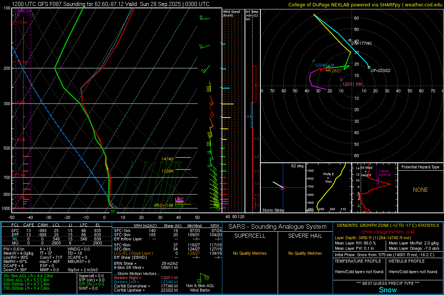Click the Storm Slinky panel label
444x295 pixels.
coord(273,210)
